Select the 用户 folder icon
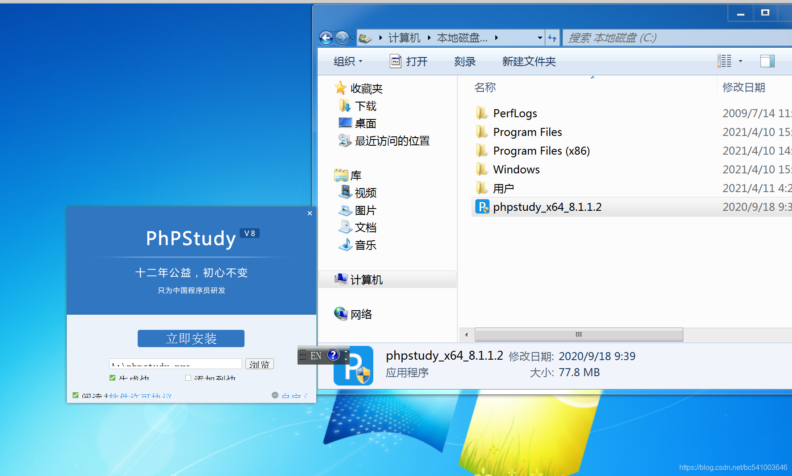The image size is (792, 476). pos(482,188)
